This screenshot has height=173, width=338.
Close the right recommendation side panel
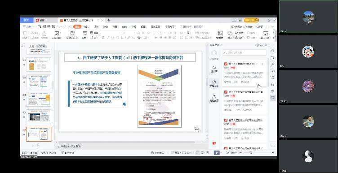[266, 45]
